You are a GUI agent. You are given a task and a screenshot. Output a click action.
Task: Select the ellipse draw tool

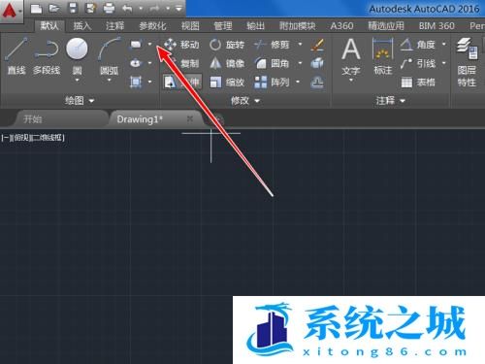[x=136, y=63]
